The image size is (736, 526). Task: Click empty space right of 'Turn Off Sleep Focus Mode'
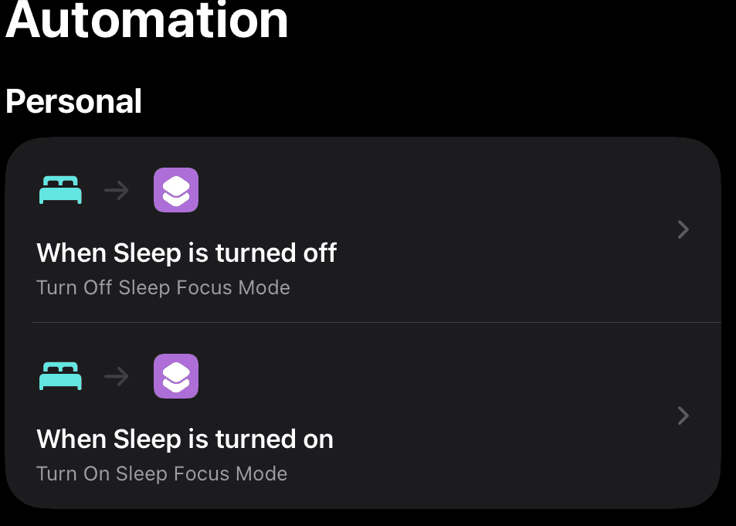click(x=470, y=287)
